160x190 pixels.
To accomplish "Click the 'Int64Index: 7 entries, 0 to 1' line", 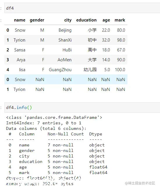I will point(44,123).
